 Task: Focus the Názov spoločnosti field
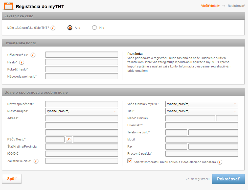(x=82, y=104)
